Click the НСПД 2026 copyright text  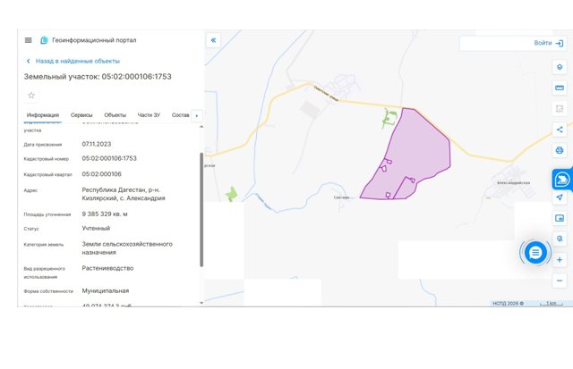pos(508,304)
